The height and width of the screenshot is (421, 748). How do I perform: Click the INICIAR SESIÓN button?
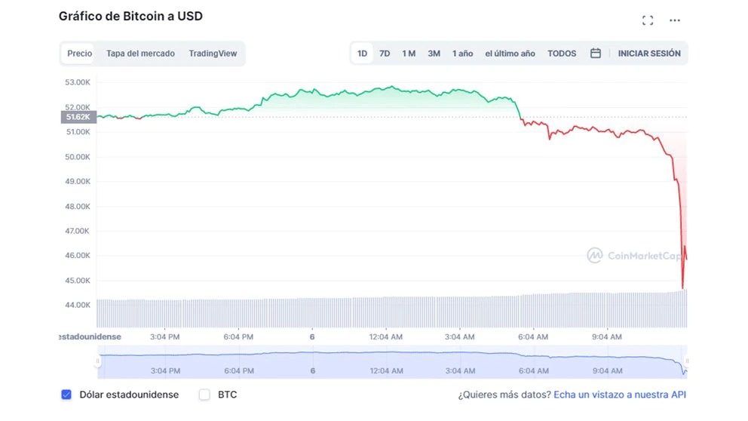click(x=649, y=54)
